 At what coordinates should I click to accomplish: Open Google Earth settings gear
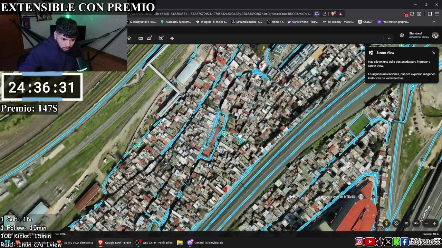coord(402,35)
